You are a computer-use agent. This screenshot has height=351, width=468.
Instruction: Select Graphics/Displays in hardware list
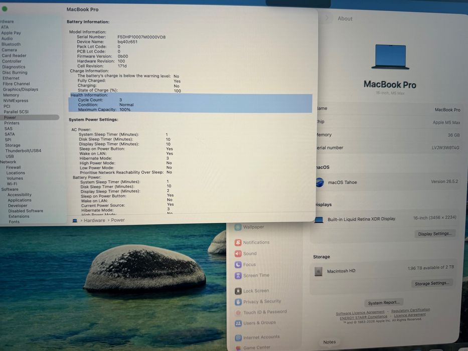(x=21, y=89)
